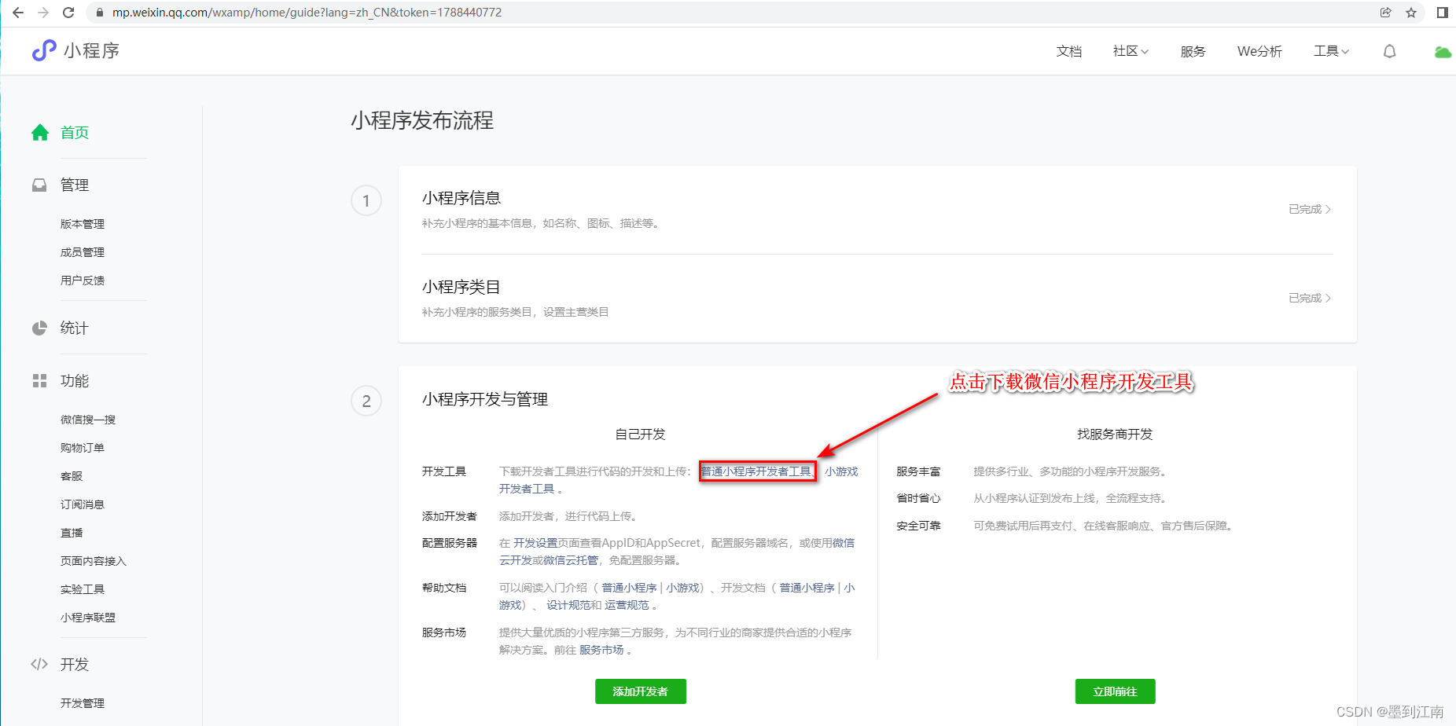Open 页面内容接入 in sidebar
The height and width of the screenshot is (726, 1456).
94,561
